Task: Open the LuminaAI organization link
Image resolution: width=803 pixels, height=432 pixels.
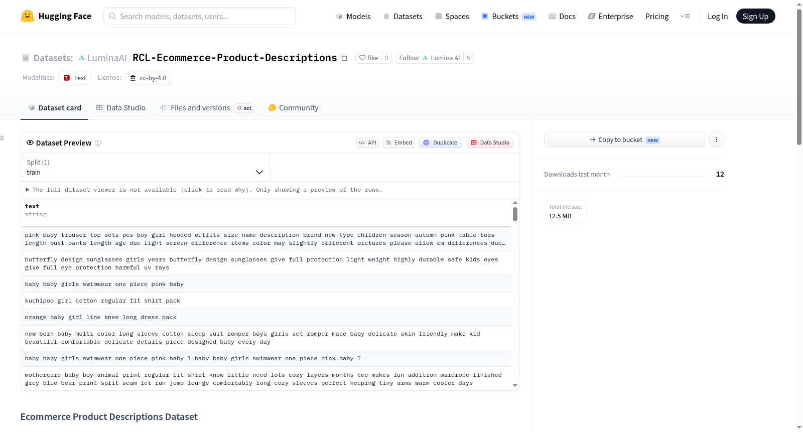Action: (107, 58)
